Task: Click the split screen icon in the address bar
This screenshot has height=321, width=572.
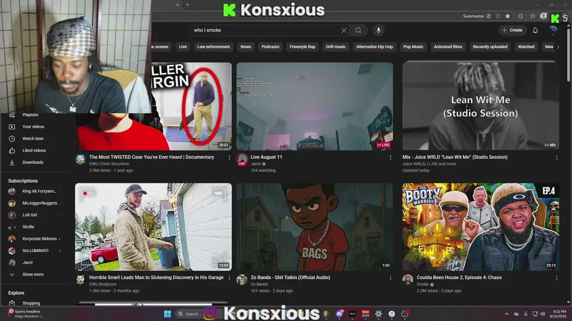Action: coord(498,16)
